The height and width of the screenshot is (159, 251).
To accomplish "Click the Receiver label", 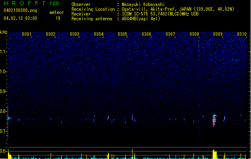I will pos(81,14).
